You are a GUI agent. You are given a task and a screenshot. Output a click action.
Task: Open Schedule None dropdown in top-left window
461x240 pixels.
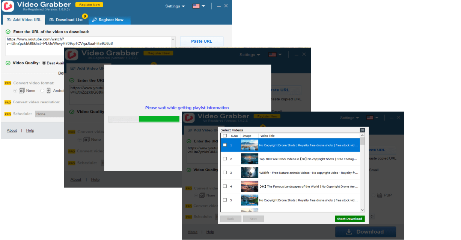(50, 114)
